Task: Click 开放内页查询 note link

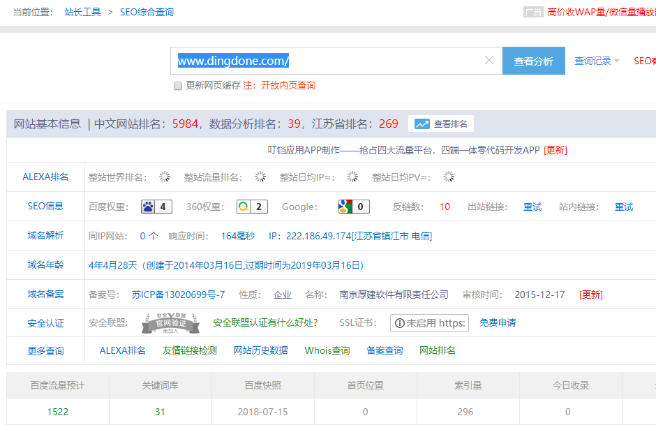Action: [x=288, y=85]
